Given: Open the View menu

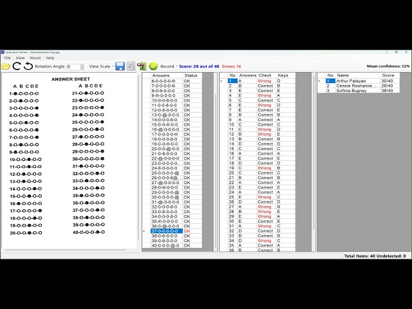Looking at the screenshot, I should [x=20, y=58].
